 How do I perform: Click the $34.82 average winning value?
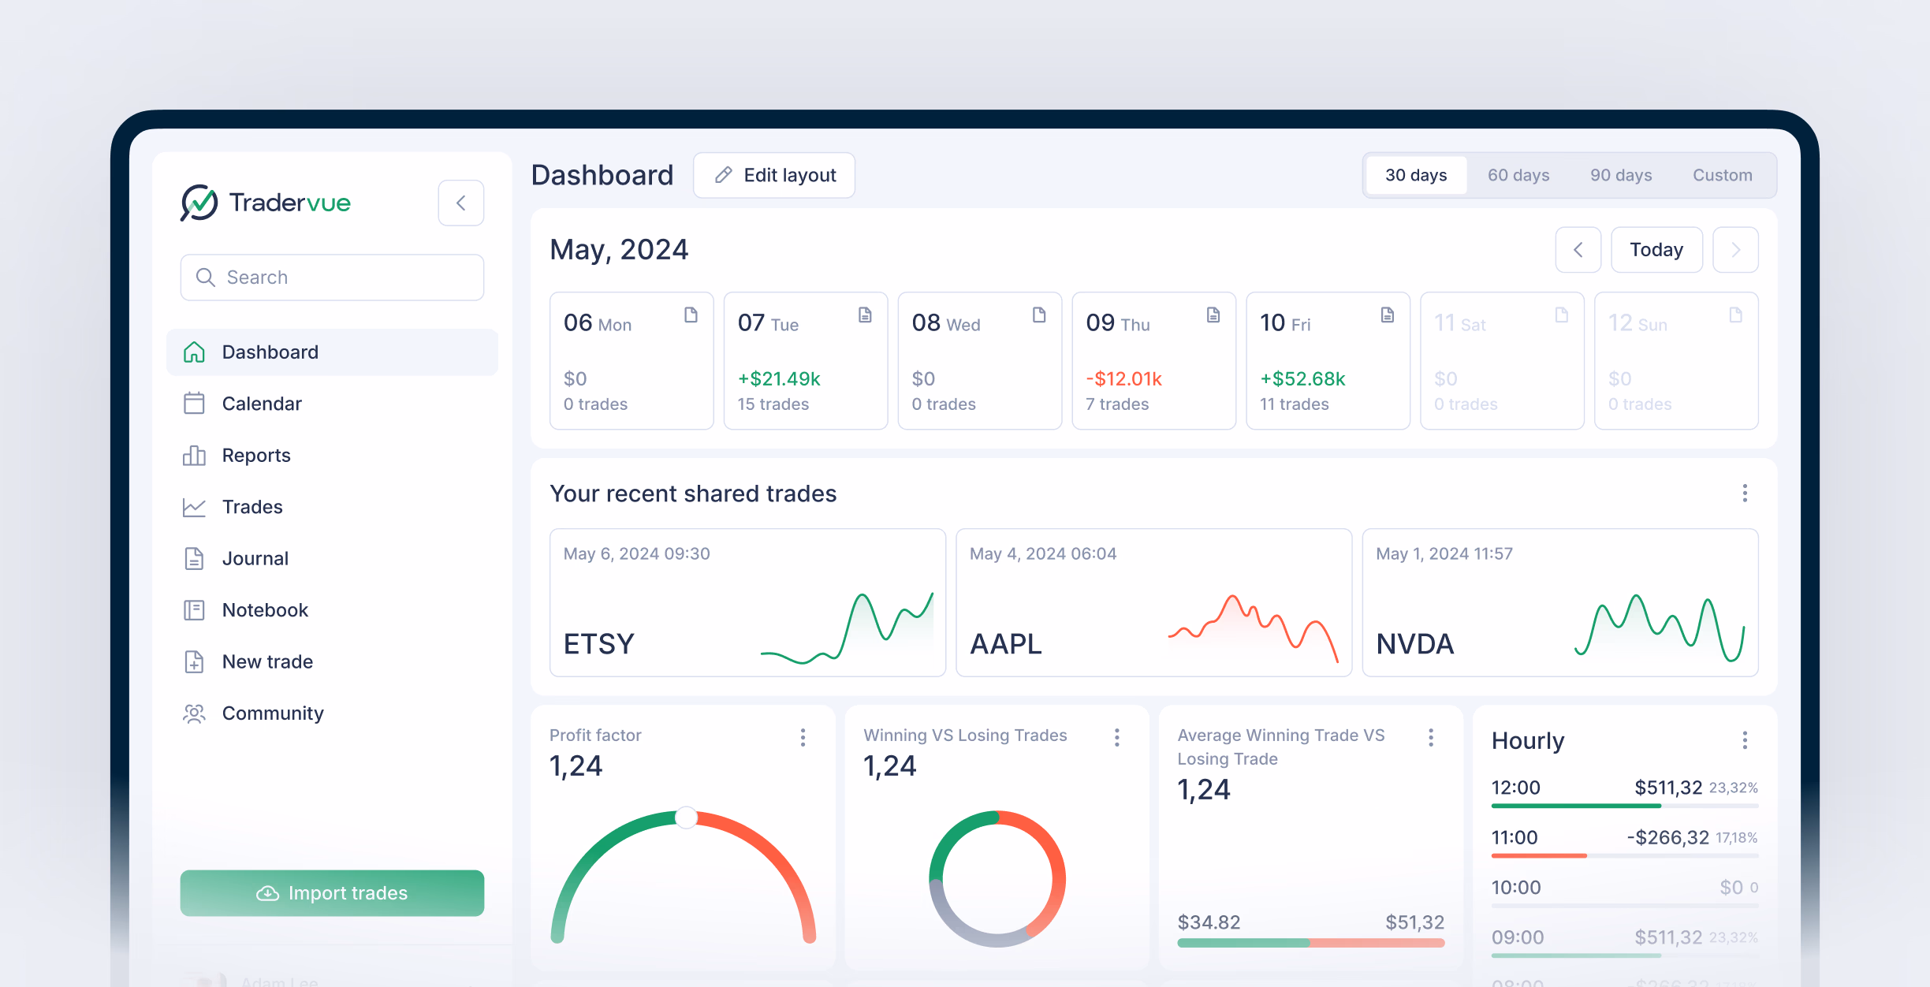1209,922
